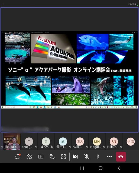Click the swimmer in water photo

(121, 42)
